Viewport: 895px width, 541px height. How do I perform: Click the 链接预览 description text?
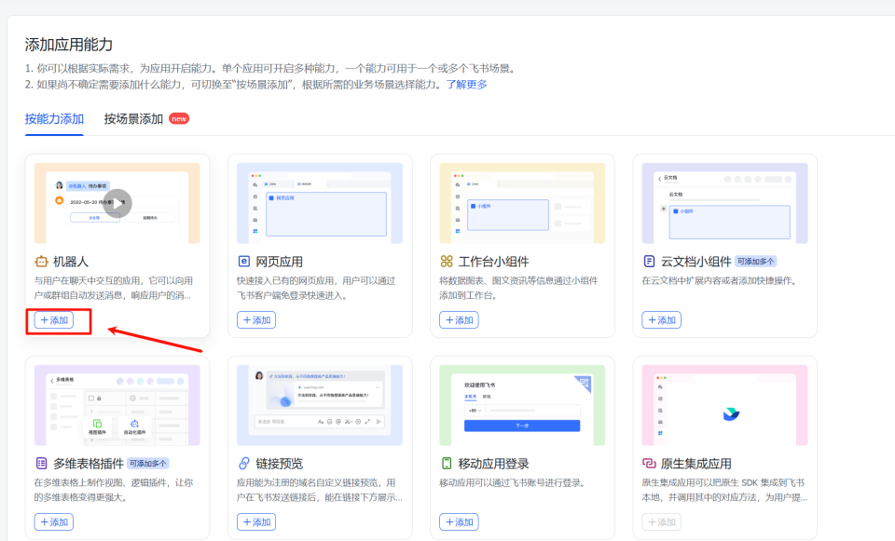click(320, 490)
